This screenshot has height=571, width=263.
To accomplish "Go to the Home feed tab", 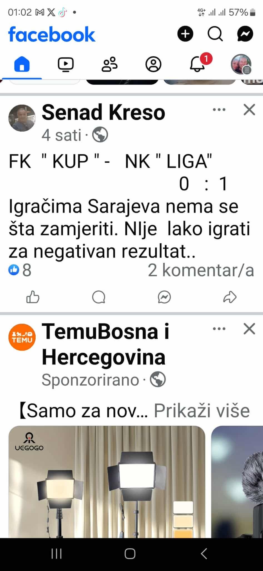I will click(22, 64).
